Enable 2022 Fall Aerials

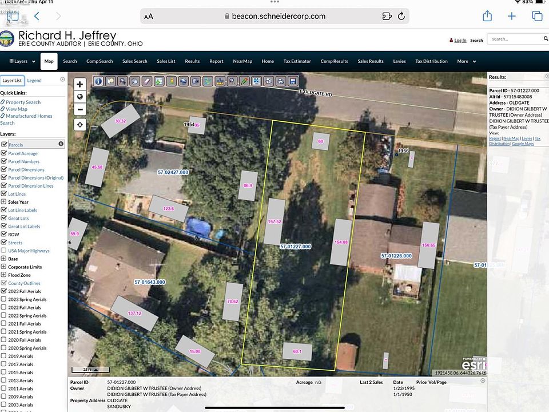pyautogui.click(x=3, y=307)
